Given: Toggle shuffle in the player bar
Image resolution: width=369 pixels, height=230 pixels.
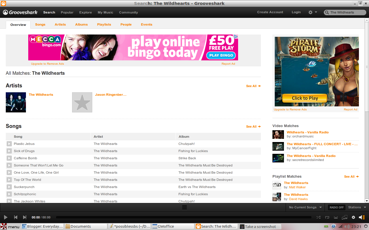Looking at the screenshot, I should 318,218.
